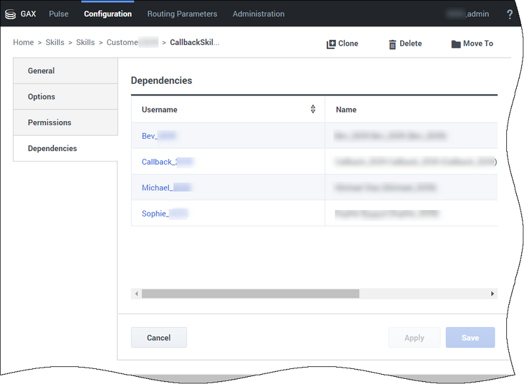Open the Administration menu
Screen dimensions: 524x384
[258, 14]
